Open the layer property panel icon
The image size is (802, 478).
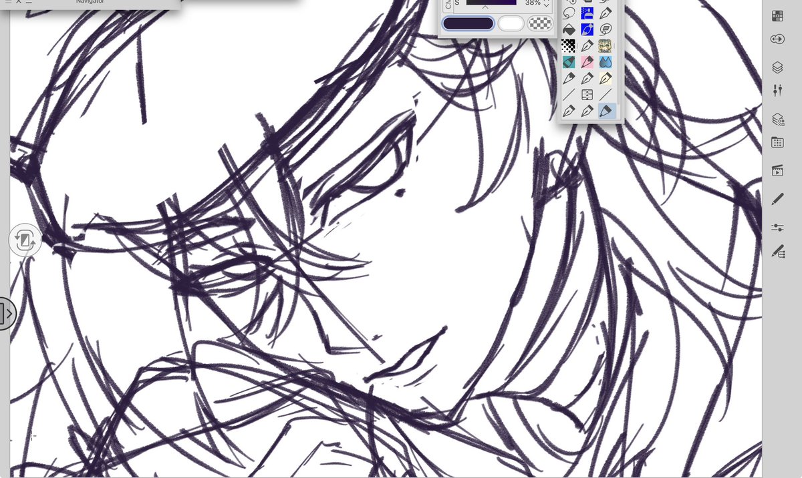pyautogui.click(x=777, y=120)
